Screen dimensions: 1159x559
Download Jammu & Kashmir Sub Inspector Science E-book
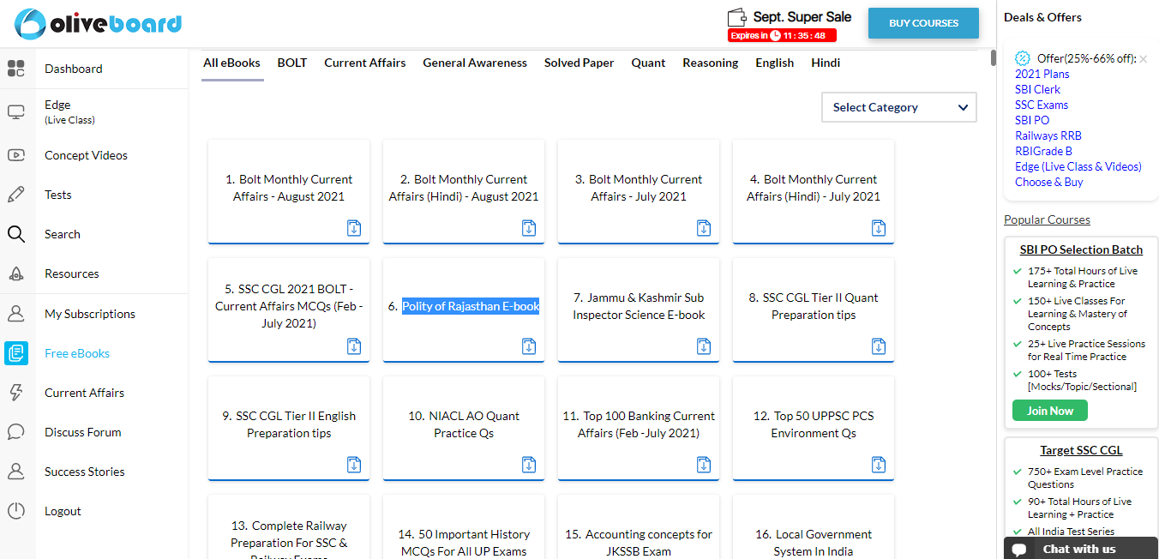coord(704,346)
